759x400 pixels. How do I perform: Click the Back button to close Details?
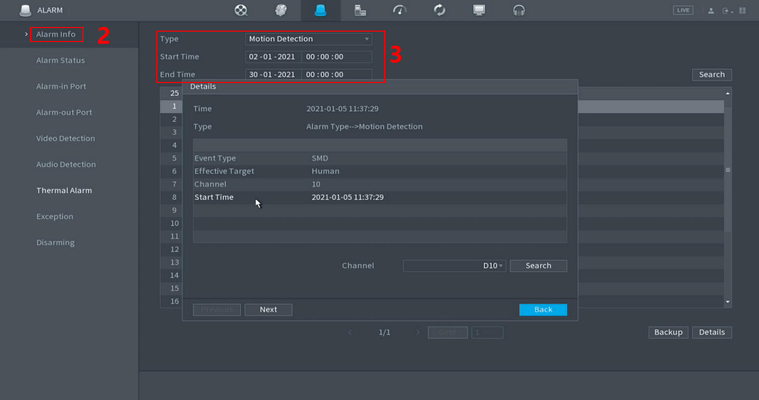(543, 309)
